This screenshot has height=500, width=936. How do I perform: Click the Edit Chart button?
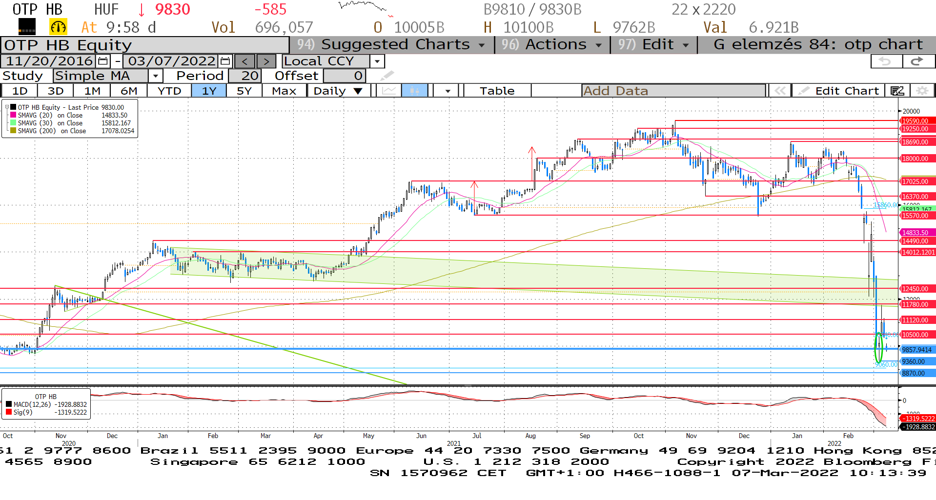pos(839,91)
